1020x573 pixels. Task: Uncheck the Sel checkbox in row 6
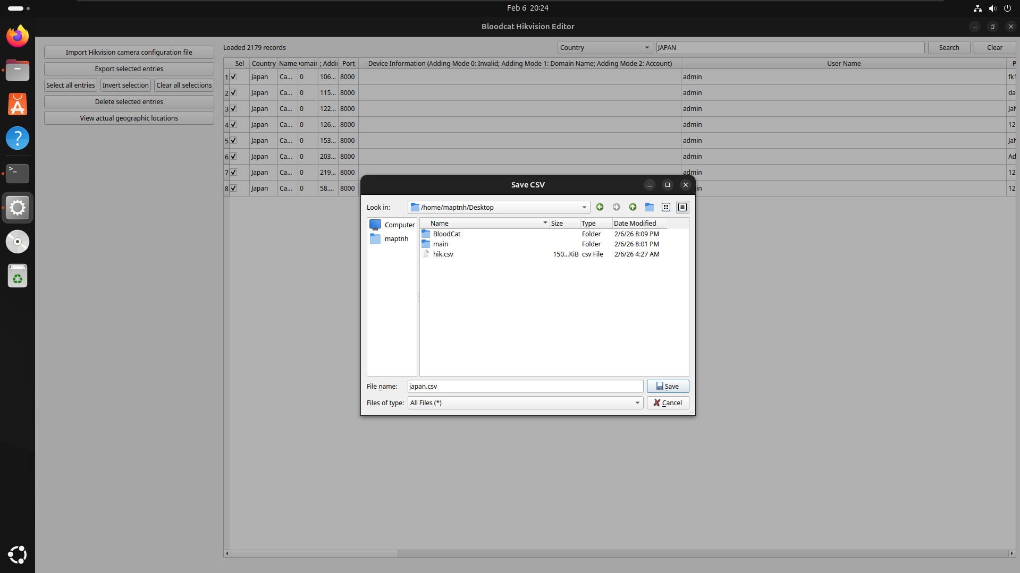pos(233,157)
